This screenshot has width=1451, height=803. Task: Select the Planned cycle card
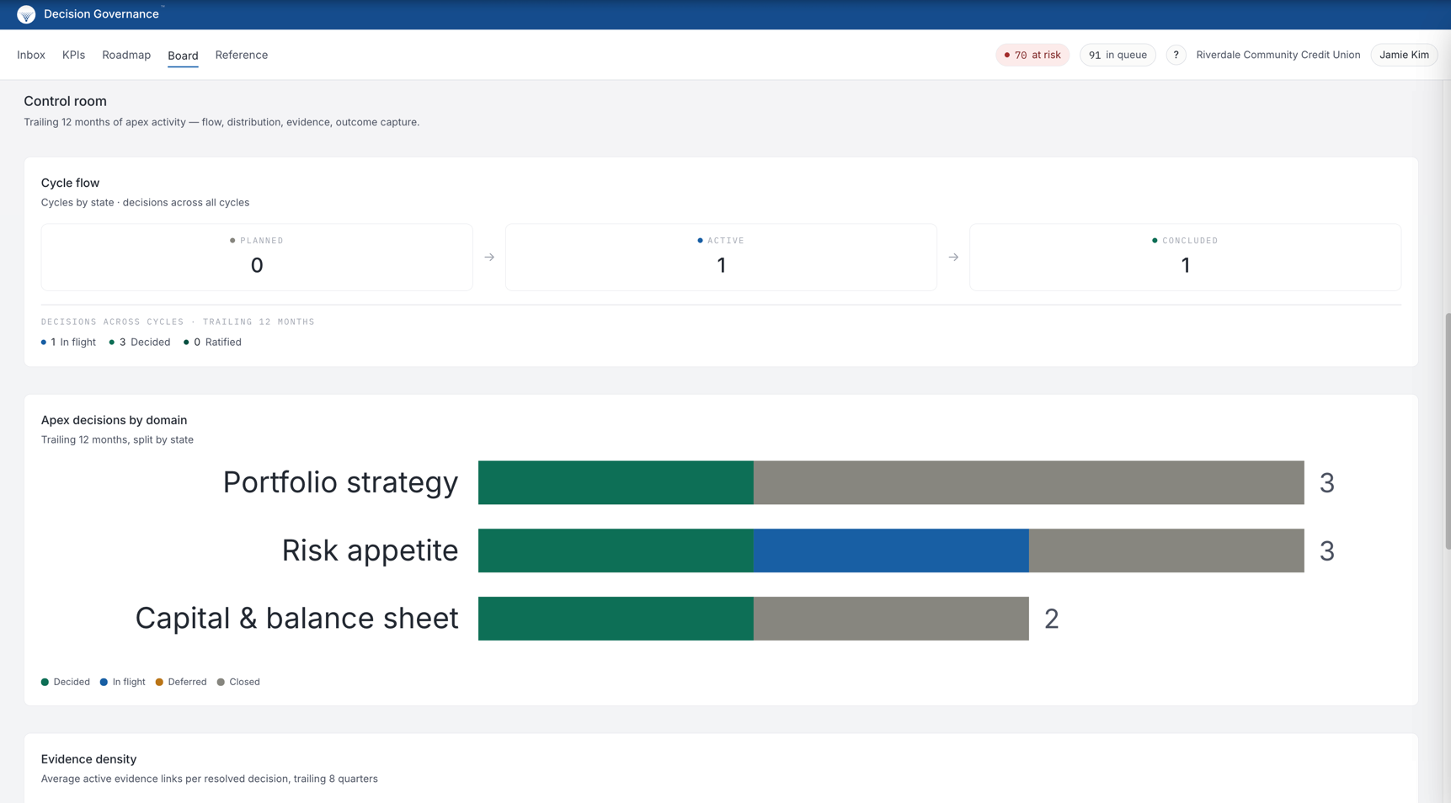(x=257, y=257)
